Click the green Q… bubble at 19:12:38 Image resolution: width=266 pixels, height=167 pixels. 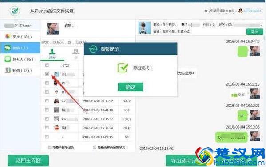(231, 137)
